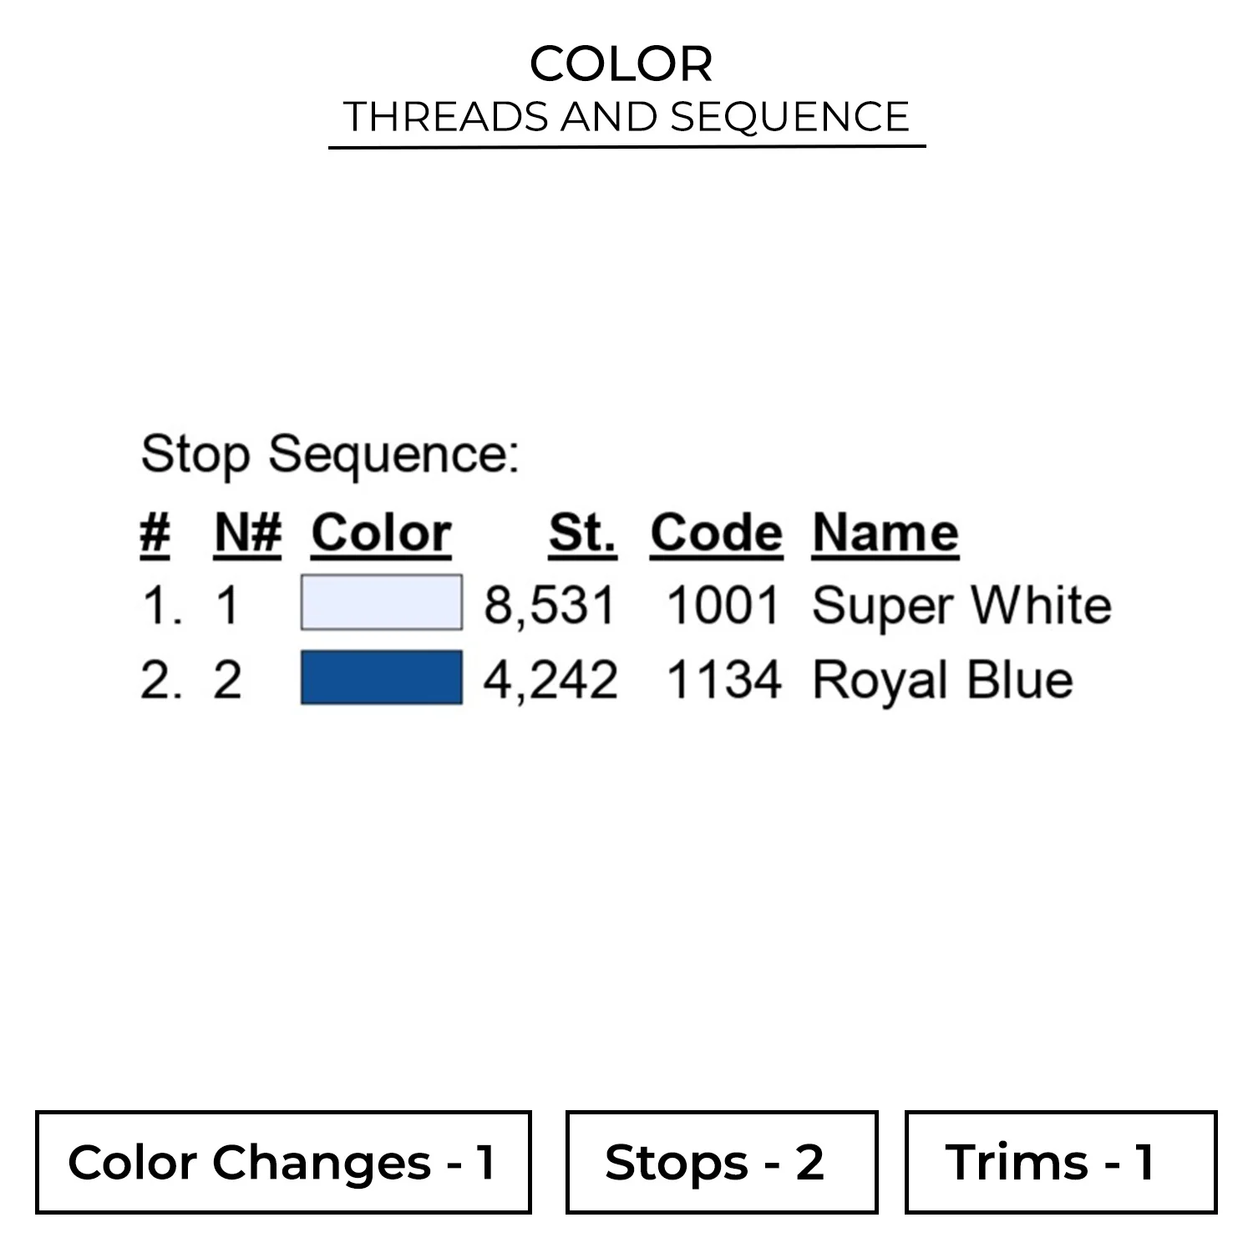Click the Stops - 2 box

[722, 1162]
